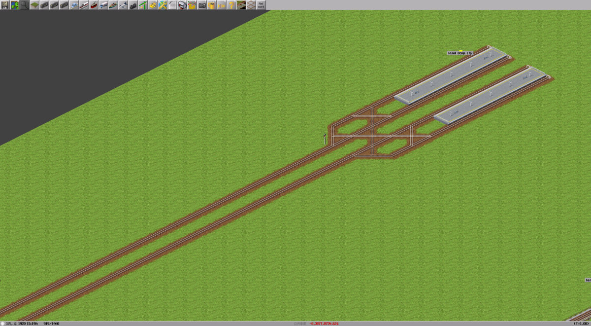Toggle the grid overlay icon
The width and height of the screenshot is (591, 326).
tap(251, 5)
